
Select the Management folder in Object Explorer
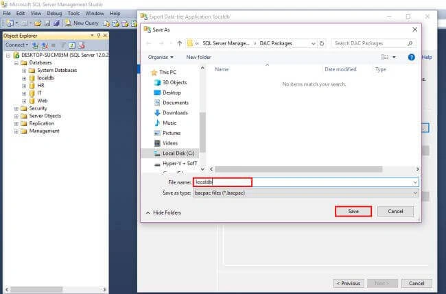[x=45, y=131]
